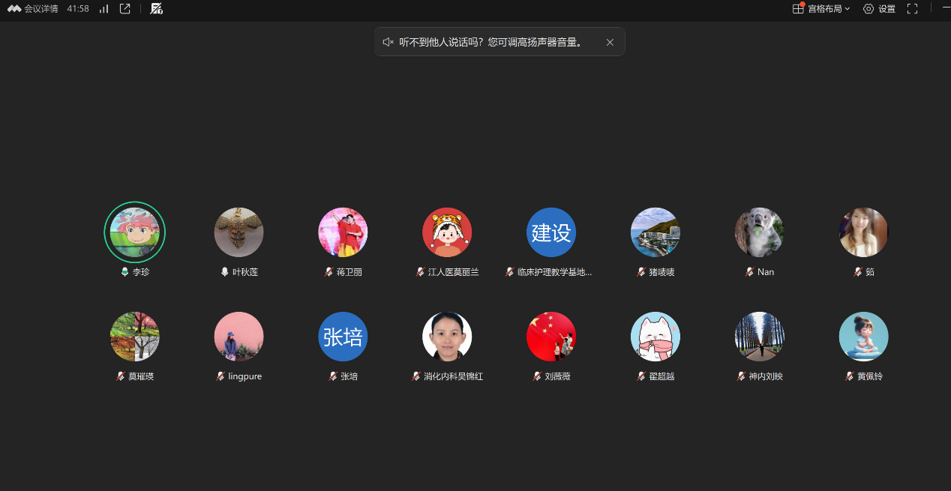Click the muted speaker icon in the tip
951x491 pixels.
click(x=388, y=42)
